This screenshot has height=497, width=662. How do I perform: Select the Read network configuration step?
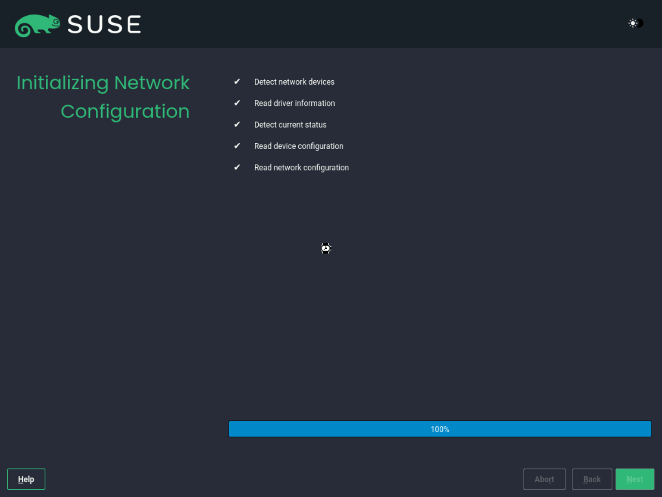[x=302, y=167]
